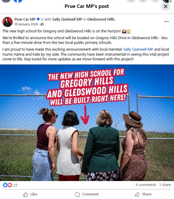Click the globe public-audience icon
The width and height of the screenshot is (174, 199).
pos(42,24)
